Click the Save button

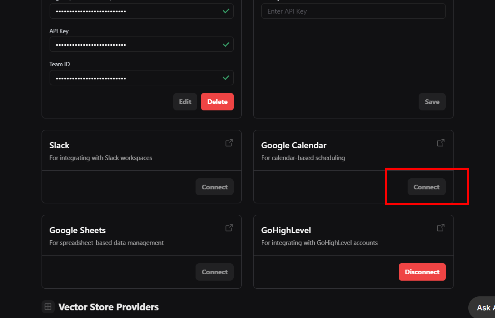432,102
